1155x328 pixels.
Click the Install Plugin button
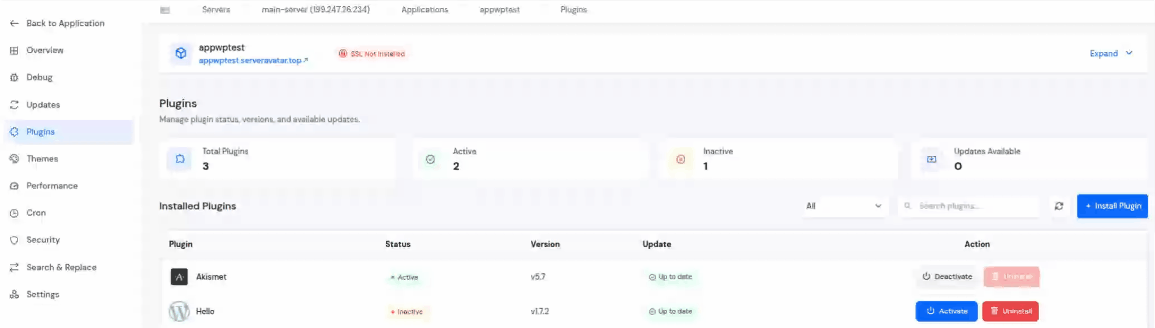[1112, 206]
